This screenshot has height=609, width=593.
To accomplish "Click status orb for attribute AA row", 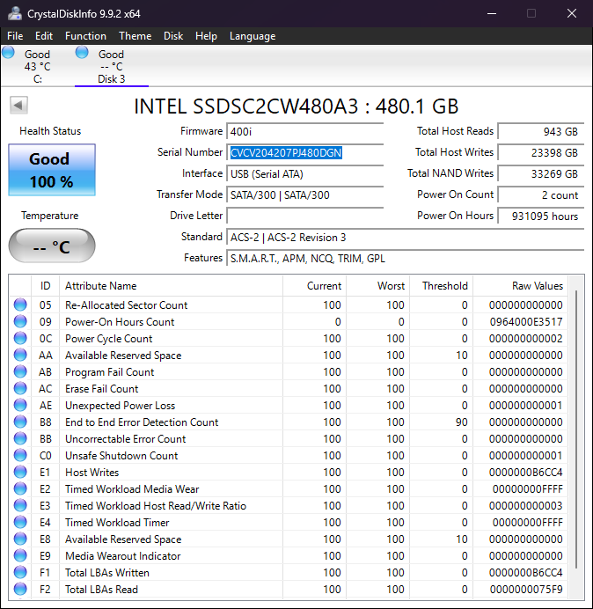I will tap(20, 355).
